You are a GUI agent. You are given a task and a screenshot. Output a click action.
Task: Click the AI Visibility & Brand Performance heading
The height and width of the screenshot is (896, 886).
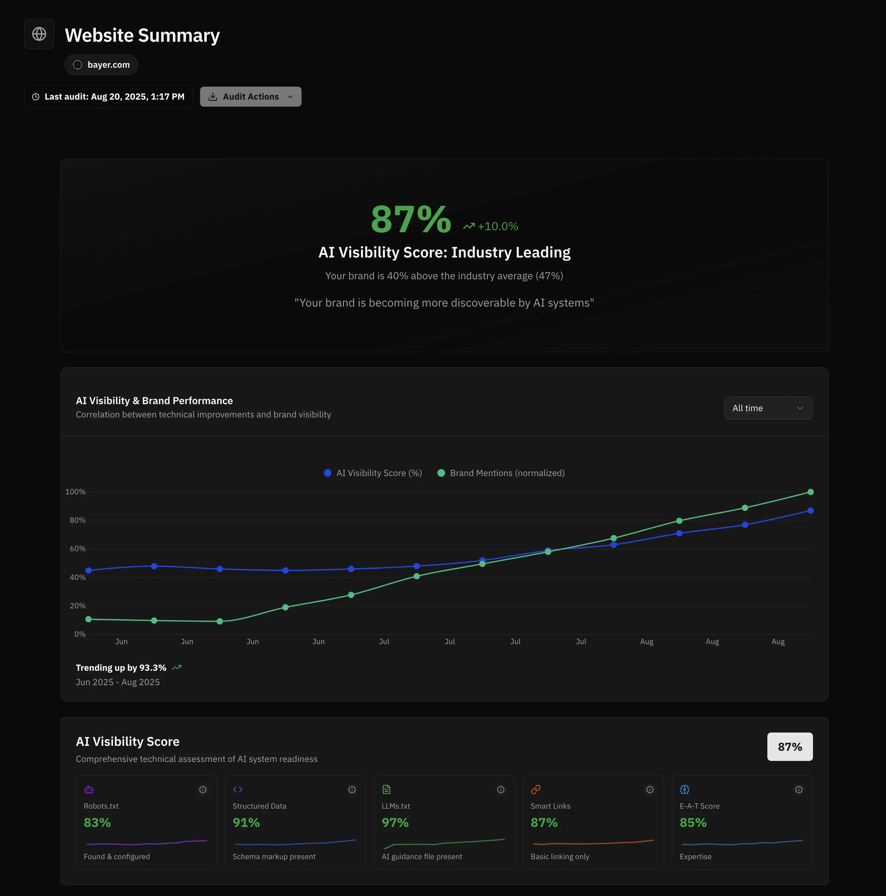coord(154,400)
